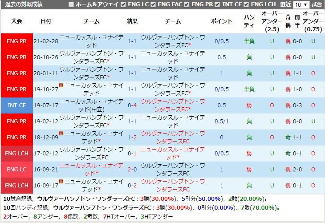
Task: Open the 直近 match count dropdown
Action: (301, 4)
